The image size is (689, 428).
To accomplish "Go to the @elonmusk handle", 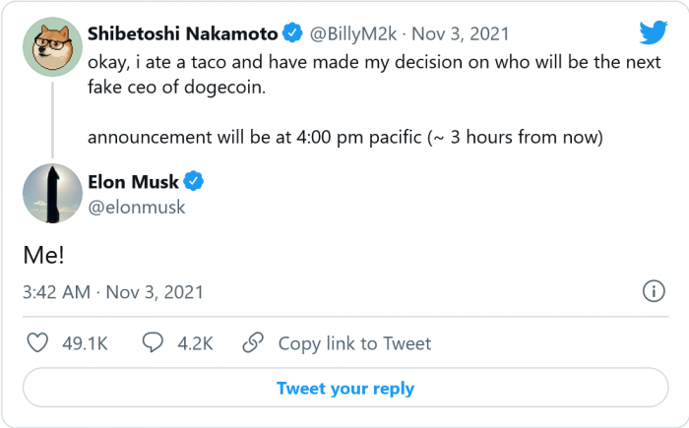I will (136, 207).
